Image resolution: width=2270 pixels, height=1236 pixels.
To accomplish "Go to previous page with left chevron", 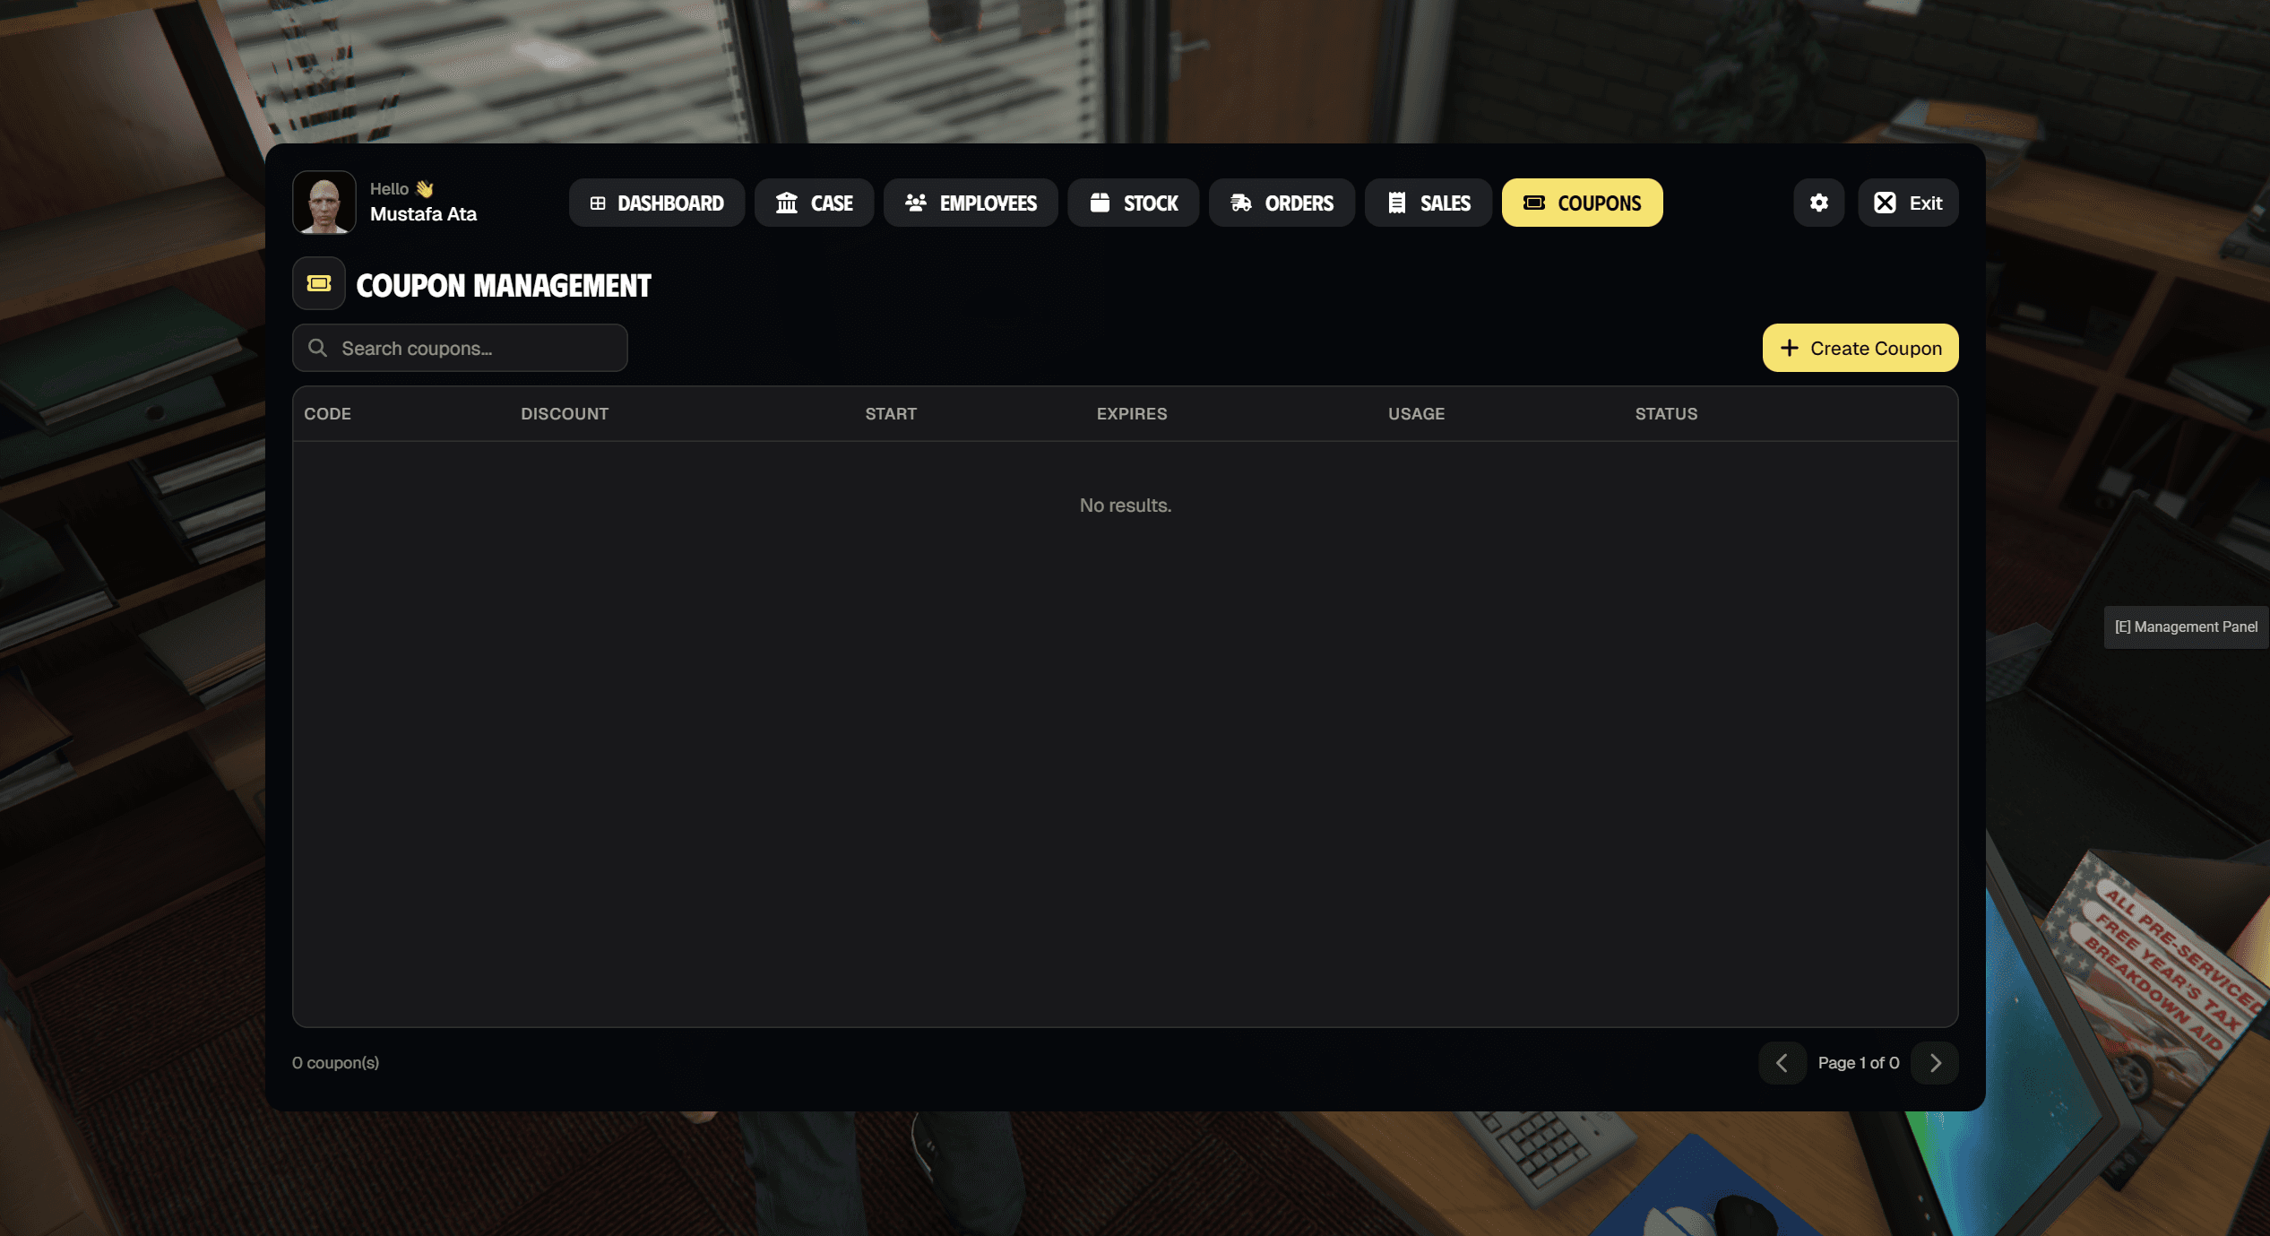I will [x=1782, y=1063].
